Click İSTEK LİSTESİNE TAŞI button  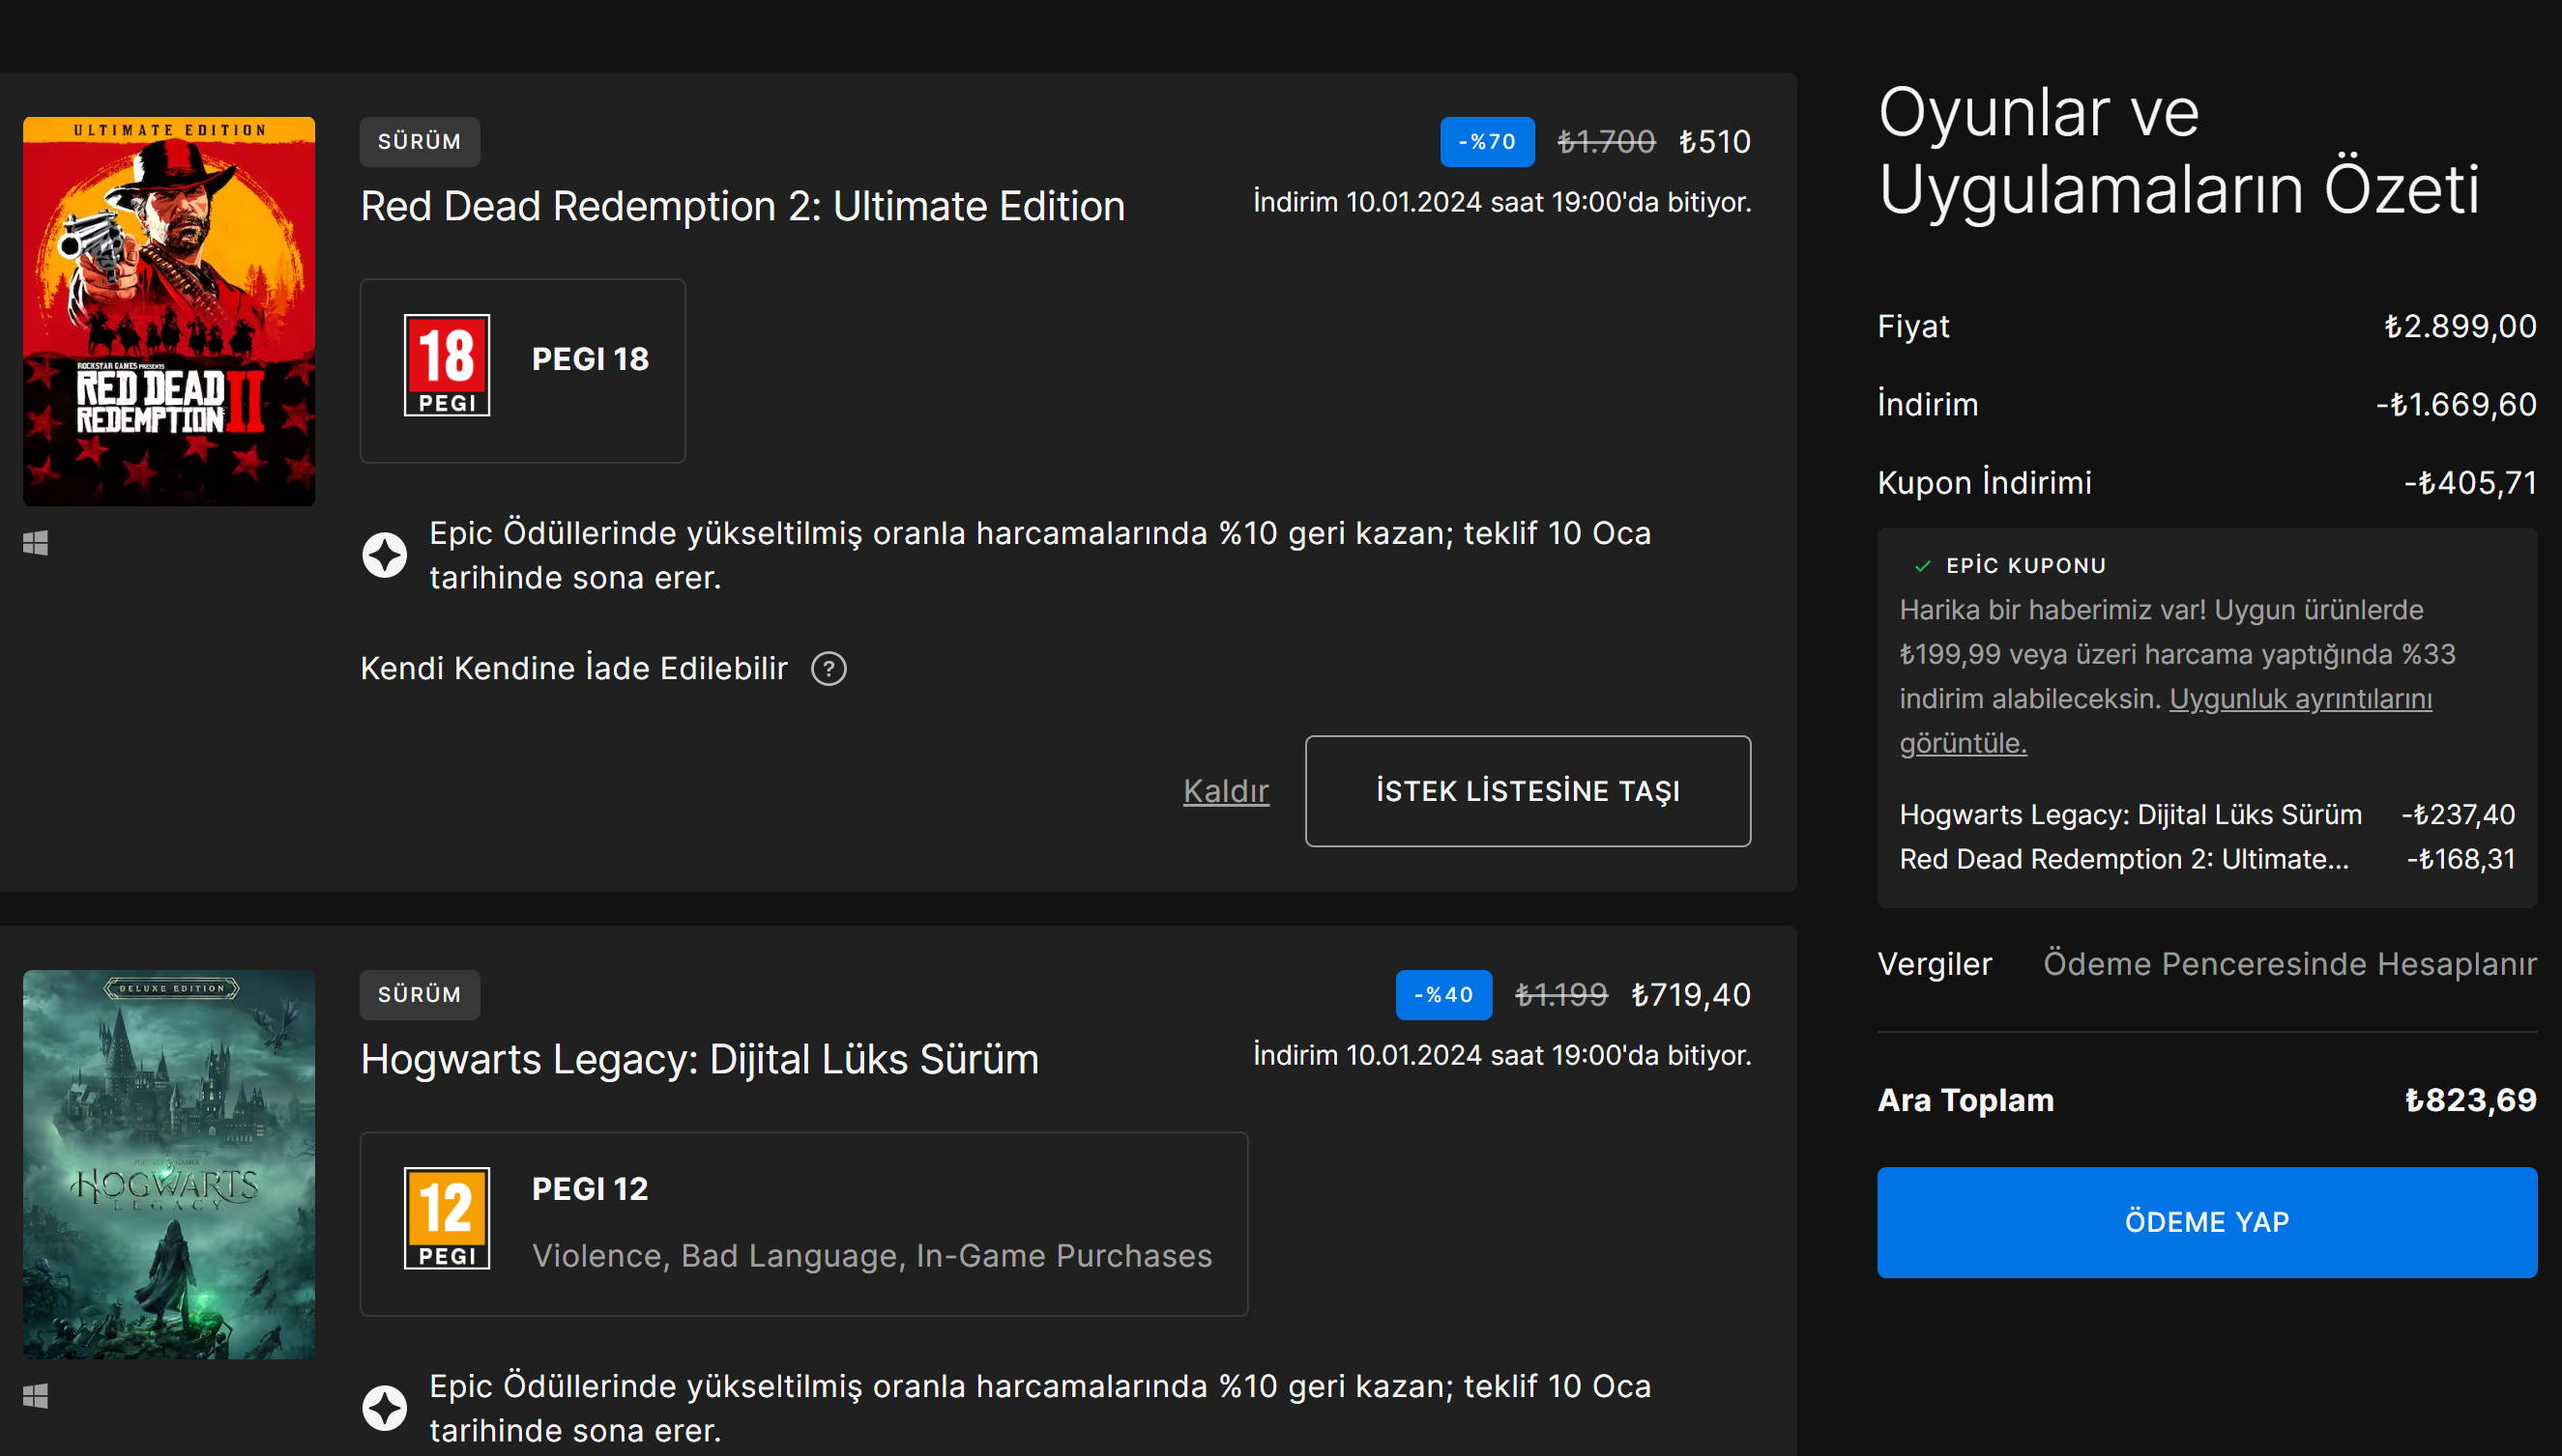pyautogui.click(x=1528, y=791)
